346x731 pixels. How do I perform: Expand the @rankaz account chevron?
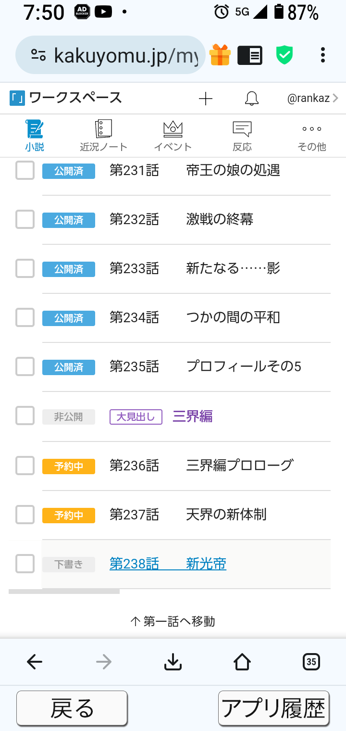pyautogui.click(x=335, y=99)
